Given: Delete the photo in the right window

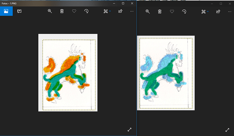Looking at the screenshot, I should coord(160,12).
